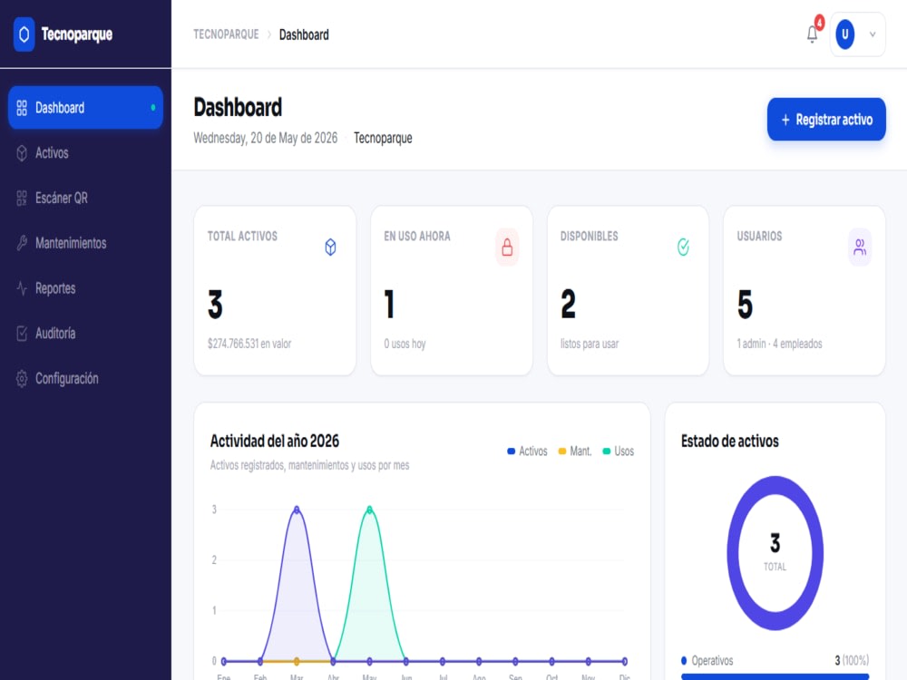The image size is (907, 680).
Task: Open Escáner QR from sidebar
Action: [x=85, y=198]
